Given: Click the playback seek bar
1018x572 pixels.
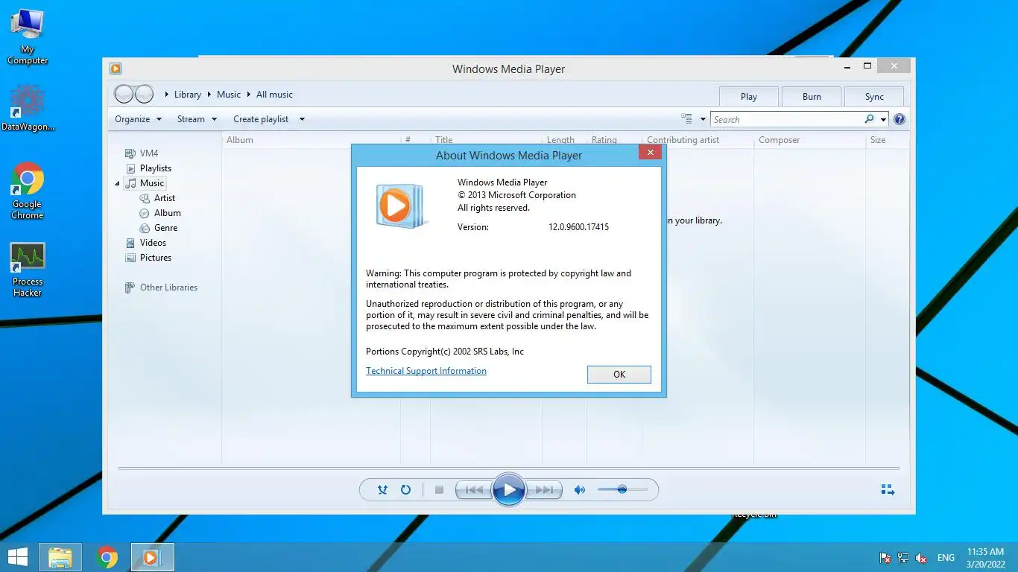Looking at the screenshot, I should coord(509,468).
